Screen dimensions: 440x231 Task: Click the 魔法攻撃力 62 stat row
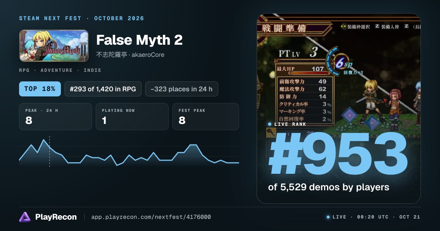tap(304, 89)
